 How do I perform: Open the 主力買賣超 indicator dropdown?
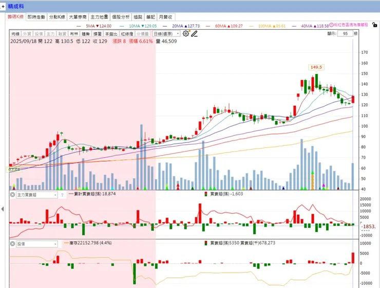(37, 195)
